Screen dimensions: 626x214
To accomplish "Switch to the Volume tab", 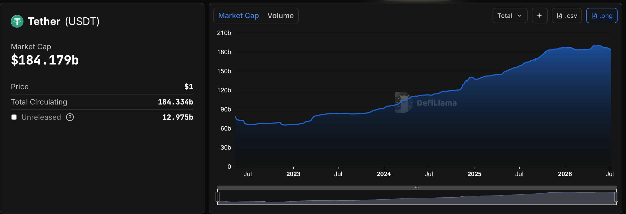I will click(x=280, y=16).
